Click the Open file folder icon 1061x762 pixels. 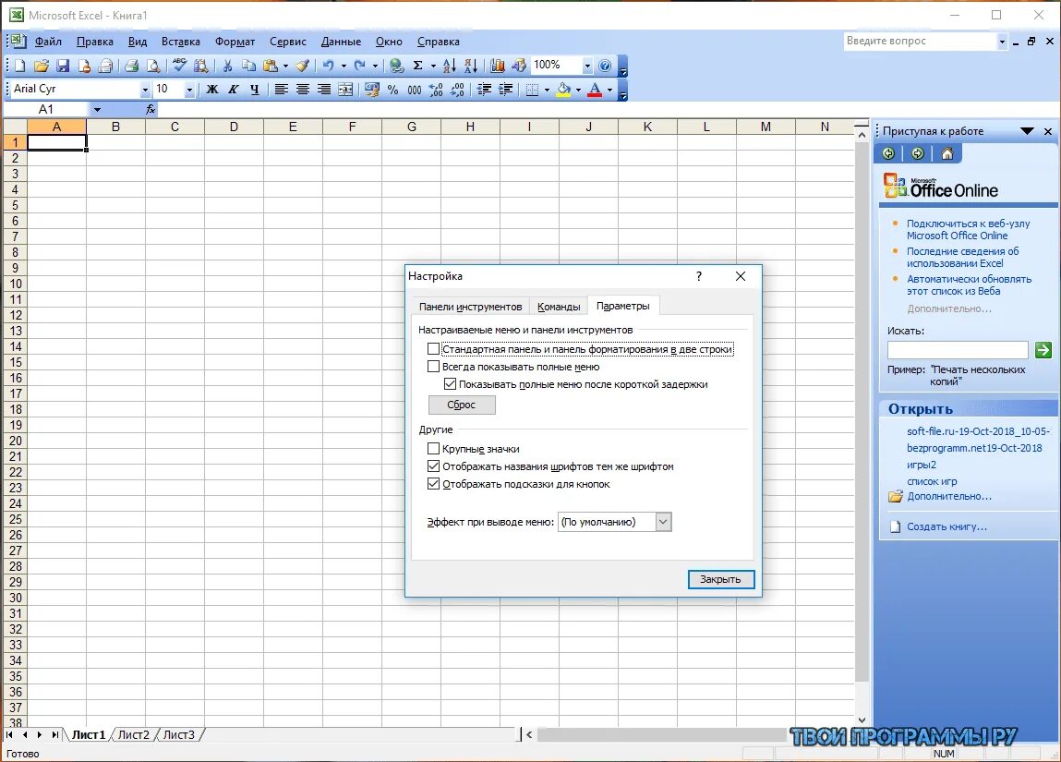tap(41, 66)
